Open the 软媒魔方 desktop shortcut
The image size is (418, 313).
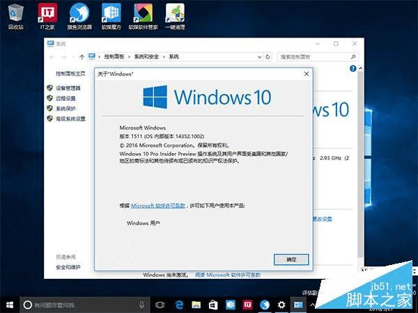pos(111,17)
